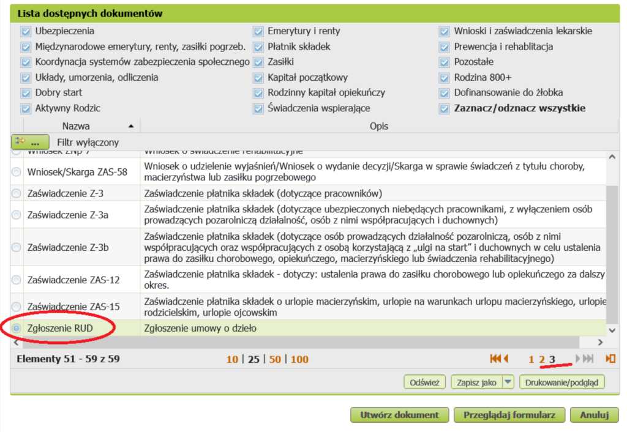Click the last page arrow
The width and height of the screenshot is (627, 432).
point(588,359)
